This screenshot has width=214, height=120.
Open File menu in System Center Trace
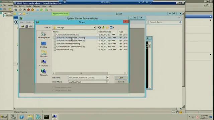click(x=22, y=22)
